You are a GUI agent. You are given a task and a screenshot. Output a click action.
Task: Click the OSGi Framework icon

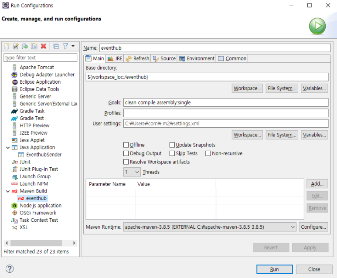click(15, 213)
